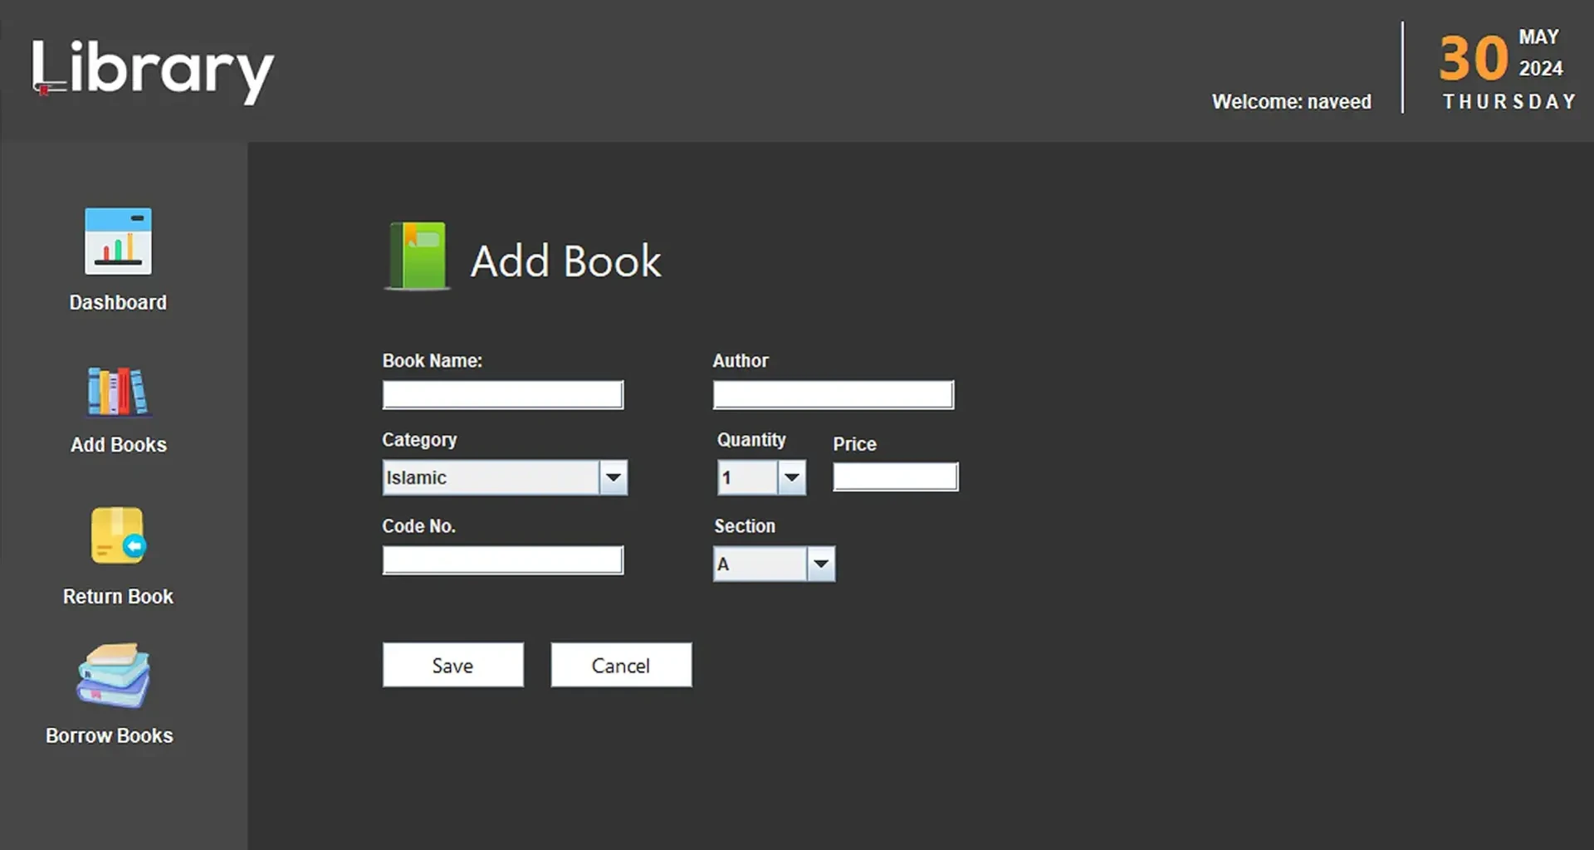Focus the Price input box
The image size is (1594, 850).
(895, 476)
